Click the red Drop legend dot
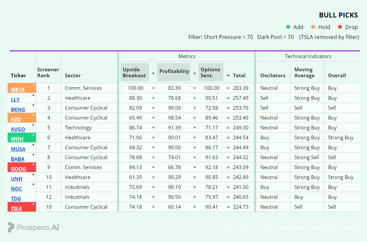Image resolution: width=367 pixels, height=242 pixels. (x=340, y=27)
